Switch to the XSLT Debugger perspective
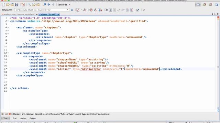The image size is (220, 123). pyautogui.click(x=205, y=4)
